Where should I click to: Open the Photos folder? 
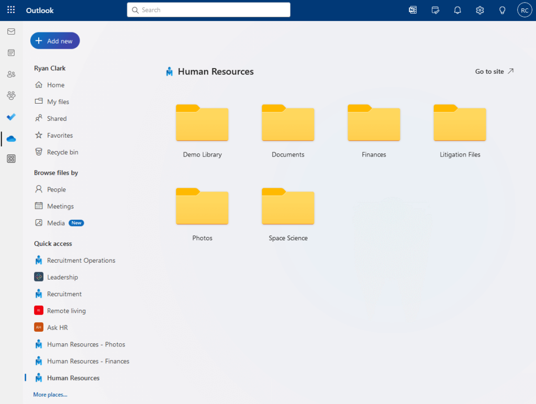(x=202, y=215)
